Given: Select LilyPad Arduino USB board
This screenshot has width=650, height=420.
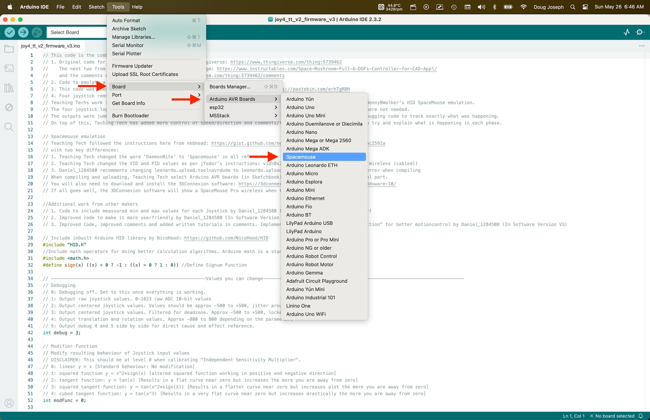Looking at the screenshot, I should click(x=324, y=223).
